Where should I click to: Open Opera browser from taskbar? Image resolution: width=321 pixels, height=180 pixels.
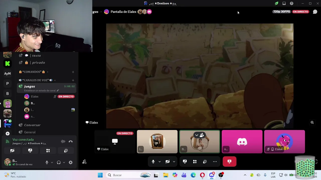(x=202, y=175)
